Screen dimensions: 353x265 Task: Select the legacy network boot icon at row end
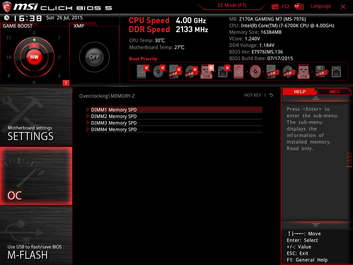coord(336,72)
